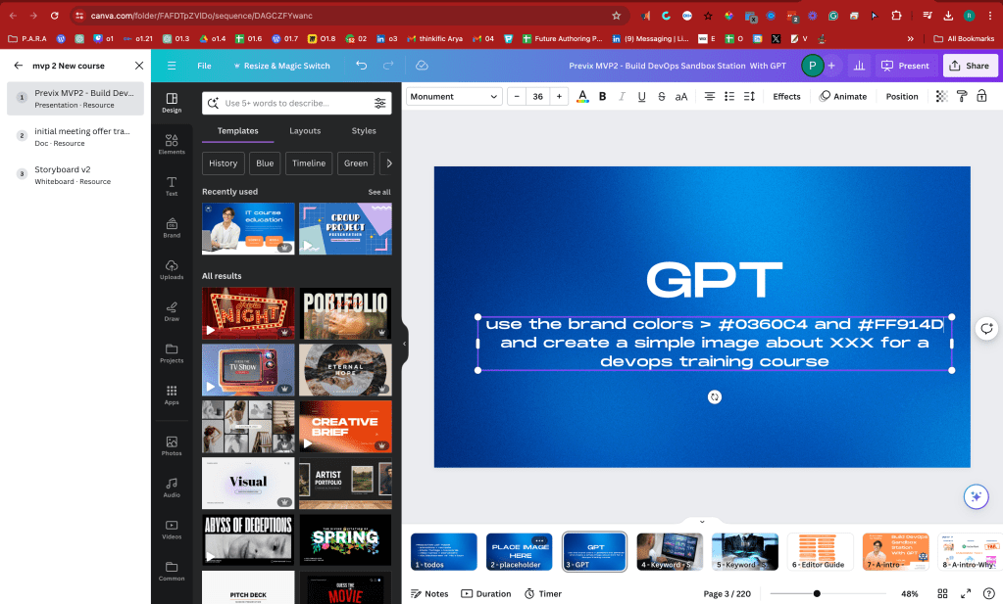This screenshot has width=1003, height=604.
Task: Open the Brand panel
Action: [x=172, y=228]
